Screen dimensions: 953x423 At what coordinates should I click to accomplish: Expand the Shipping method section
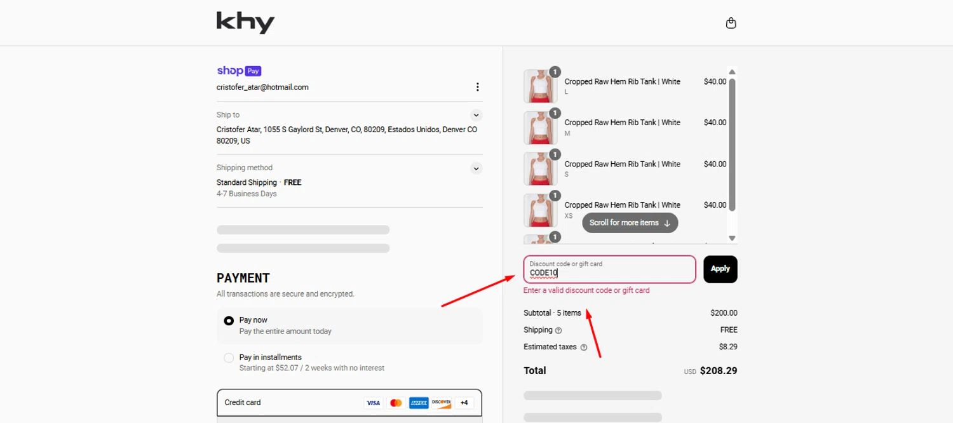(x=476, y=168)
